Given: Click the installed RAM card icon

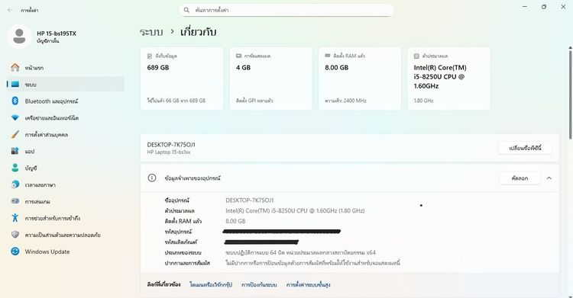Looking at the screenshot, I should coord(328,56).
